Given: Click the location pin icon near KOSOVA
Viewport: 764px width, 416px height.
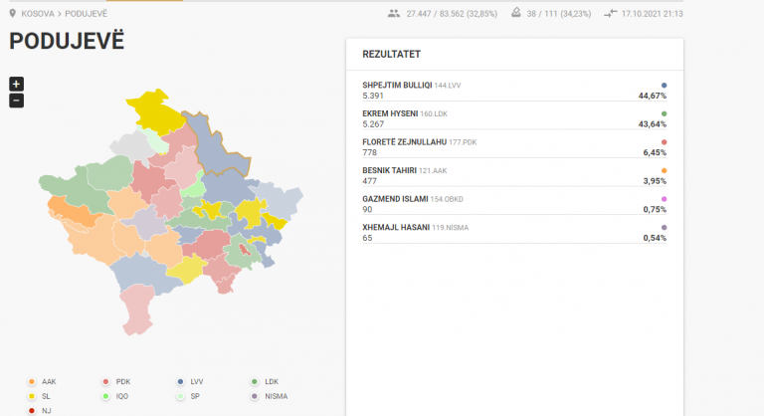Looking at the screenshot, I should 13,14.
